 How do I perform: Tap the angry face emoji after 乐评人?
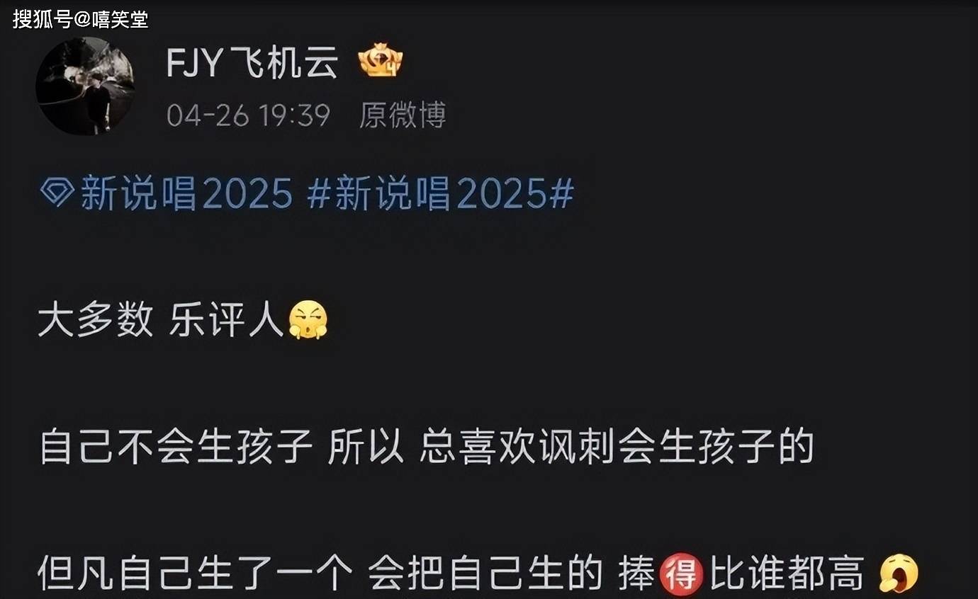tap(308, 319)
